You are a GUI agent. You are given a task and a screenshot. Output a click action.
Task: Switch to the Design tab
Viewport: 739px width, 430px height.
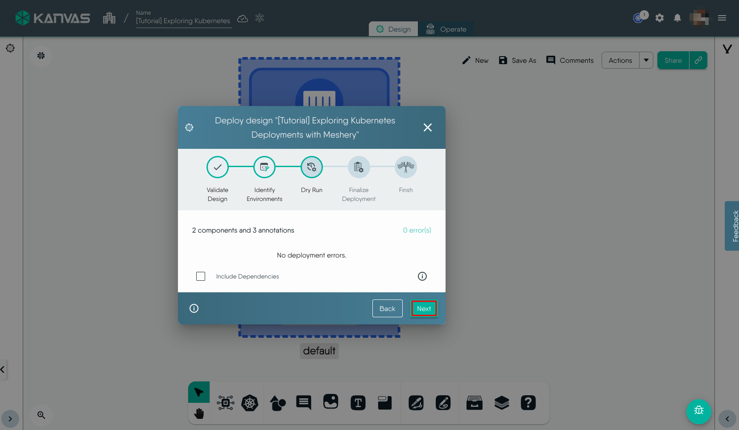pyautogui.click(x=393, y=29)
